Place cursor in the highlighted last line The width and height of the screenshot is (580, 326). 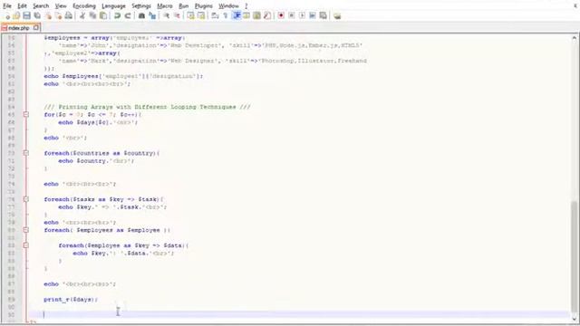click(299, 314)
